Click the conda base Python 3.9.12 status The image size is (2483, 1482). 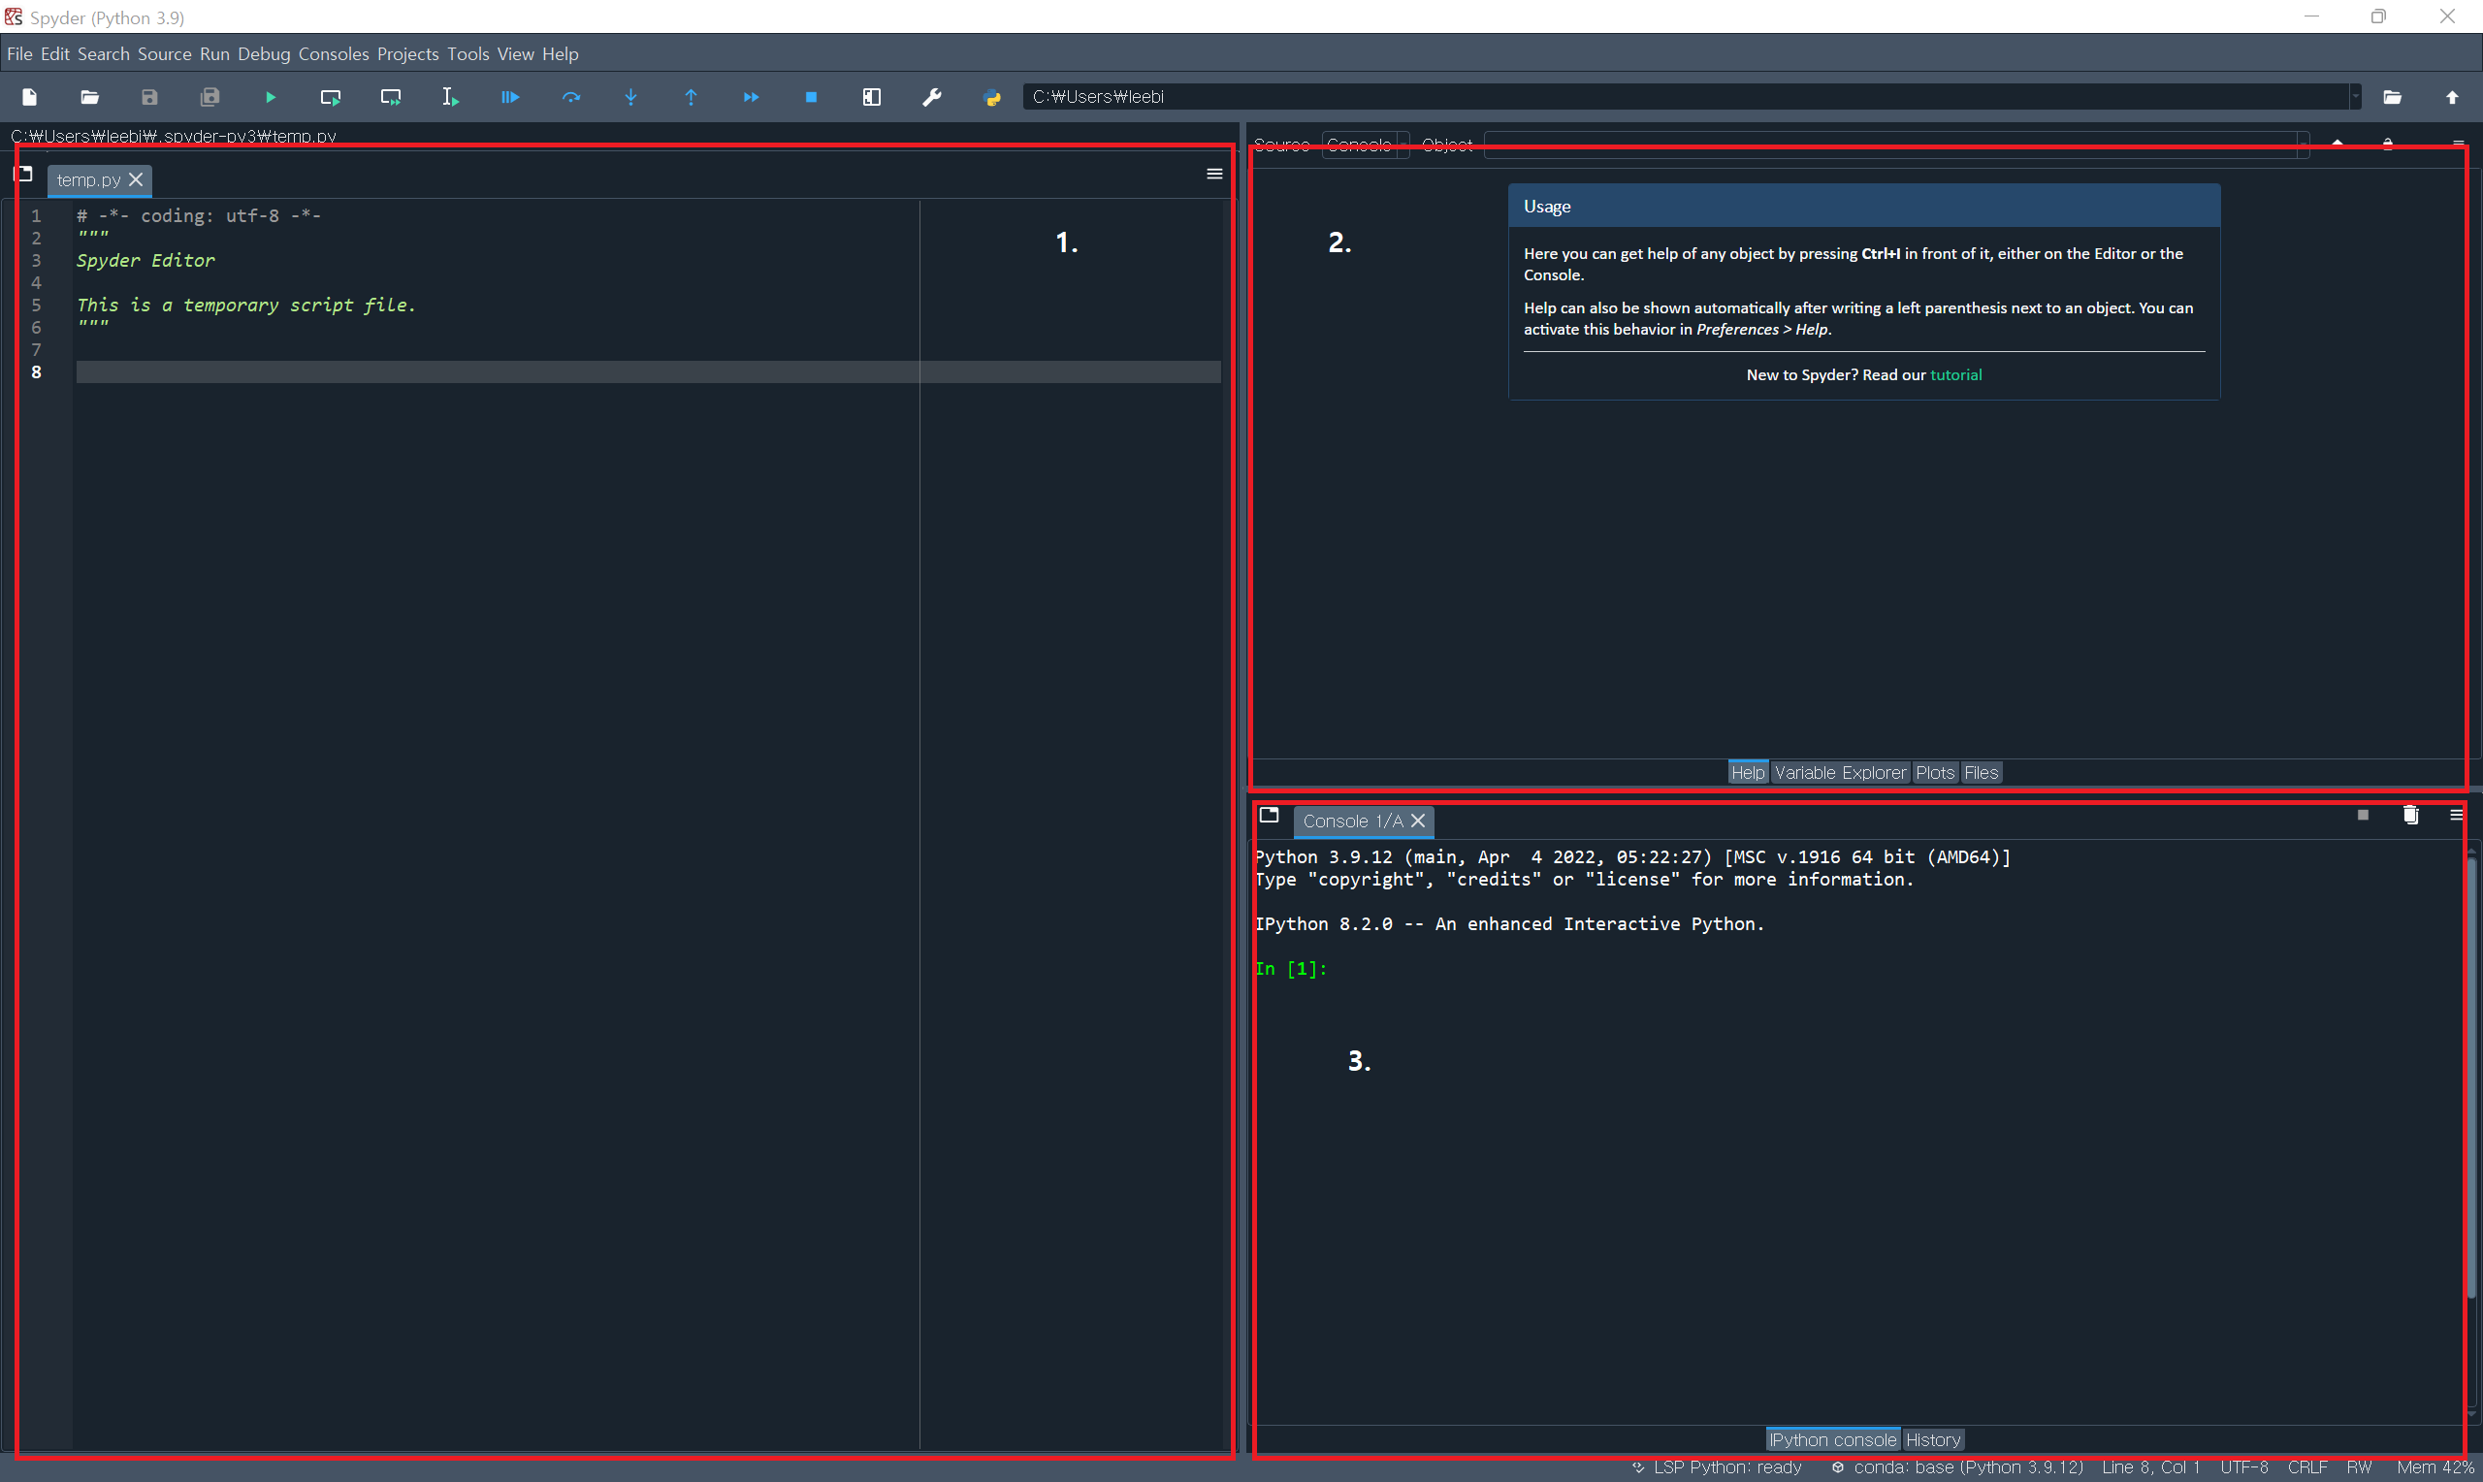pos(1957,1468)
